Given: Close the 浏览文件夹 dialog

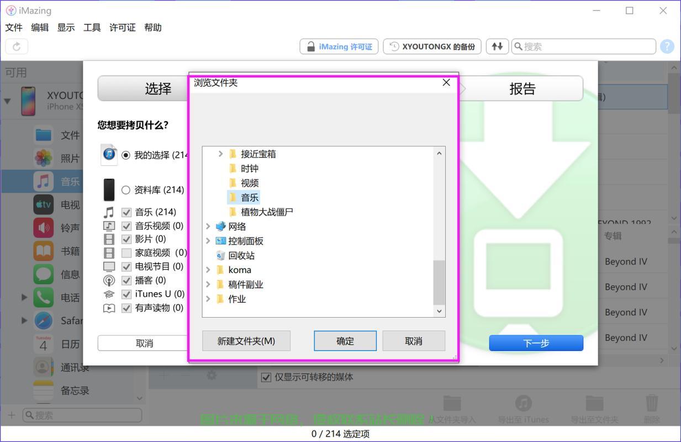Looking at the screenshot, I should tap(446, 82).
